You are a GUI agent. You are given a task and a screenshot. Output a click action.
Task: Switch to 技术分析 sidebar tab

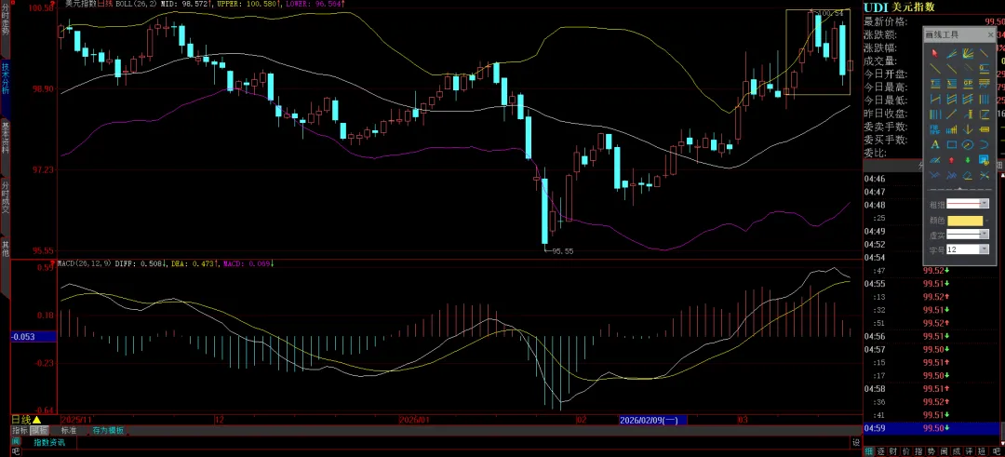tap(6, 78)
